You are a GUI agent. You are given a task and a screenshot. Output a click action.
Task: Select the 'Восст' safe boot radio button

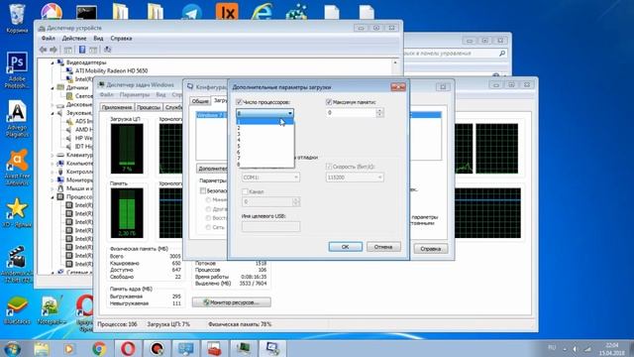tap(208, 218)
